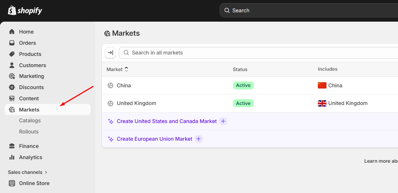398x193 pixels.
Task: Click the plus icon for United States and Canada Market
Action: [223, 121]
